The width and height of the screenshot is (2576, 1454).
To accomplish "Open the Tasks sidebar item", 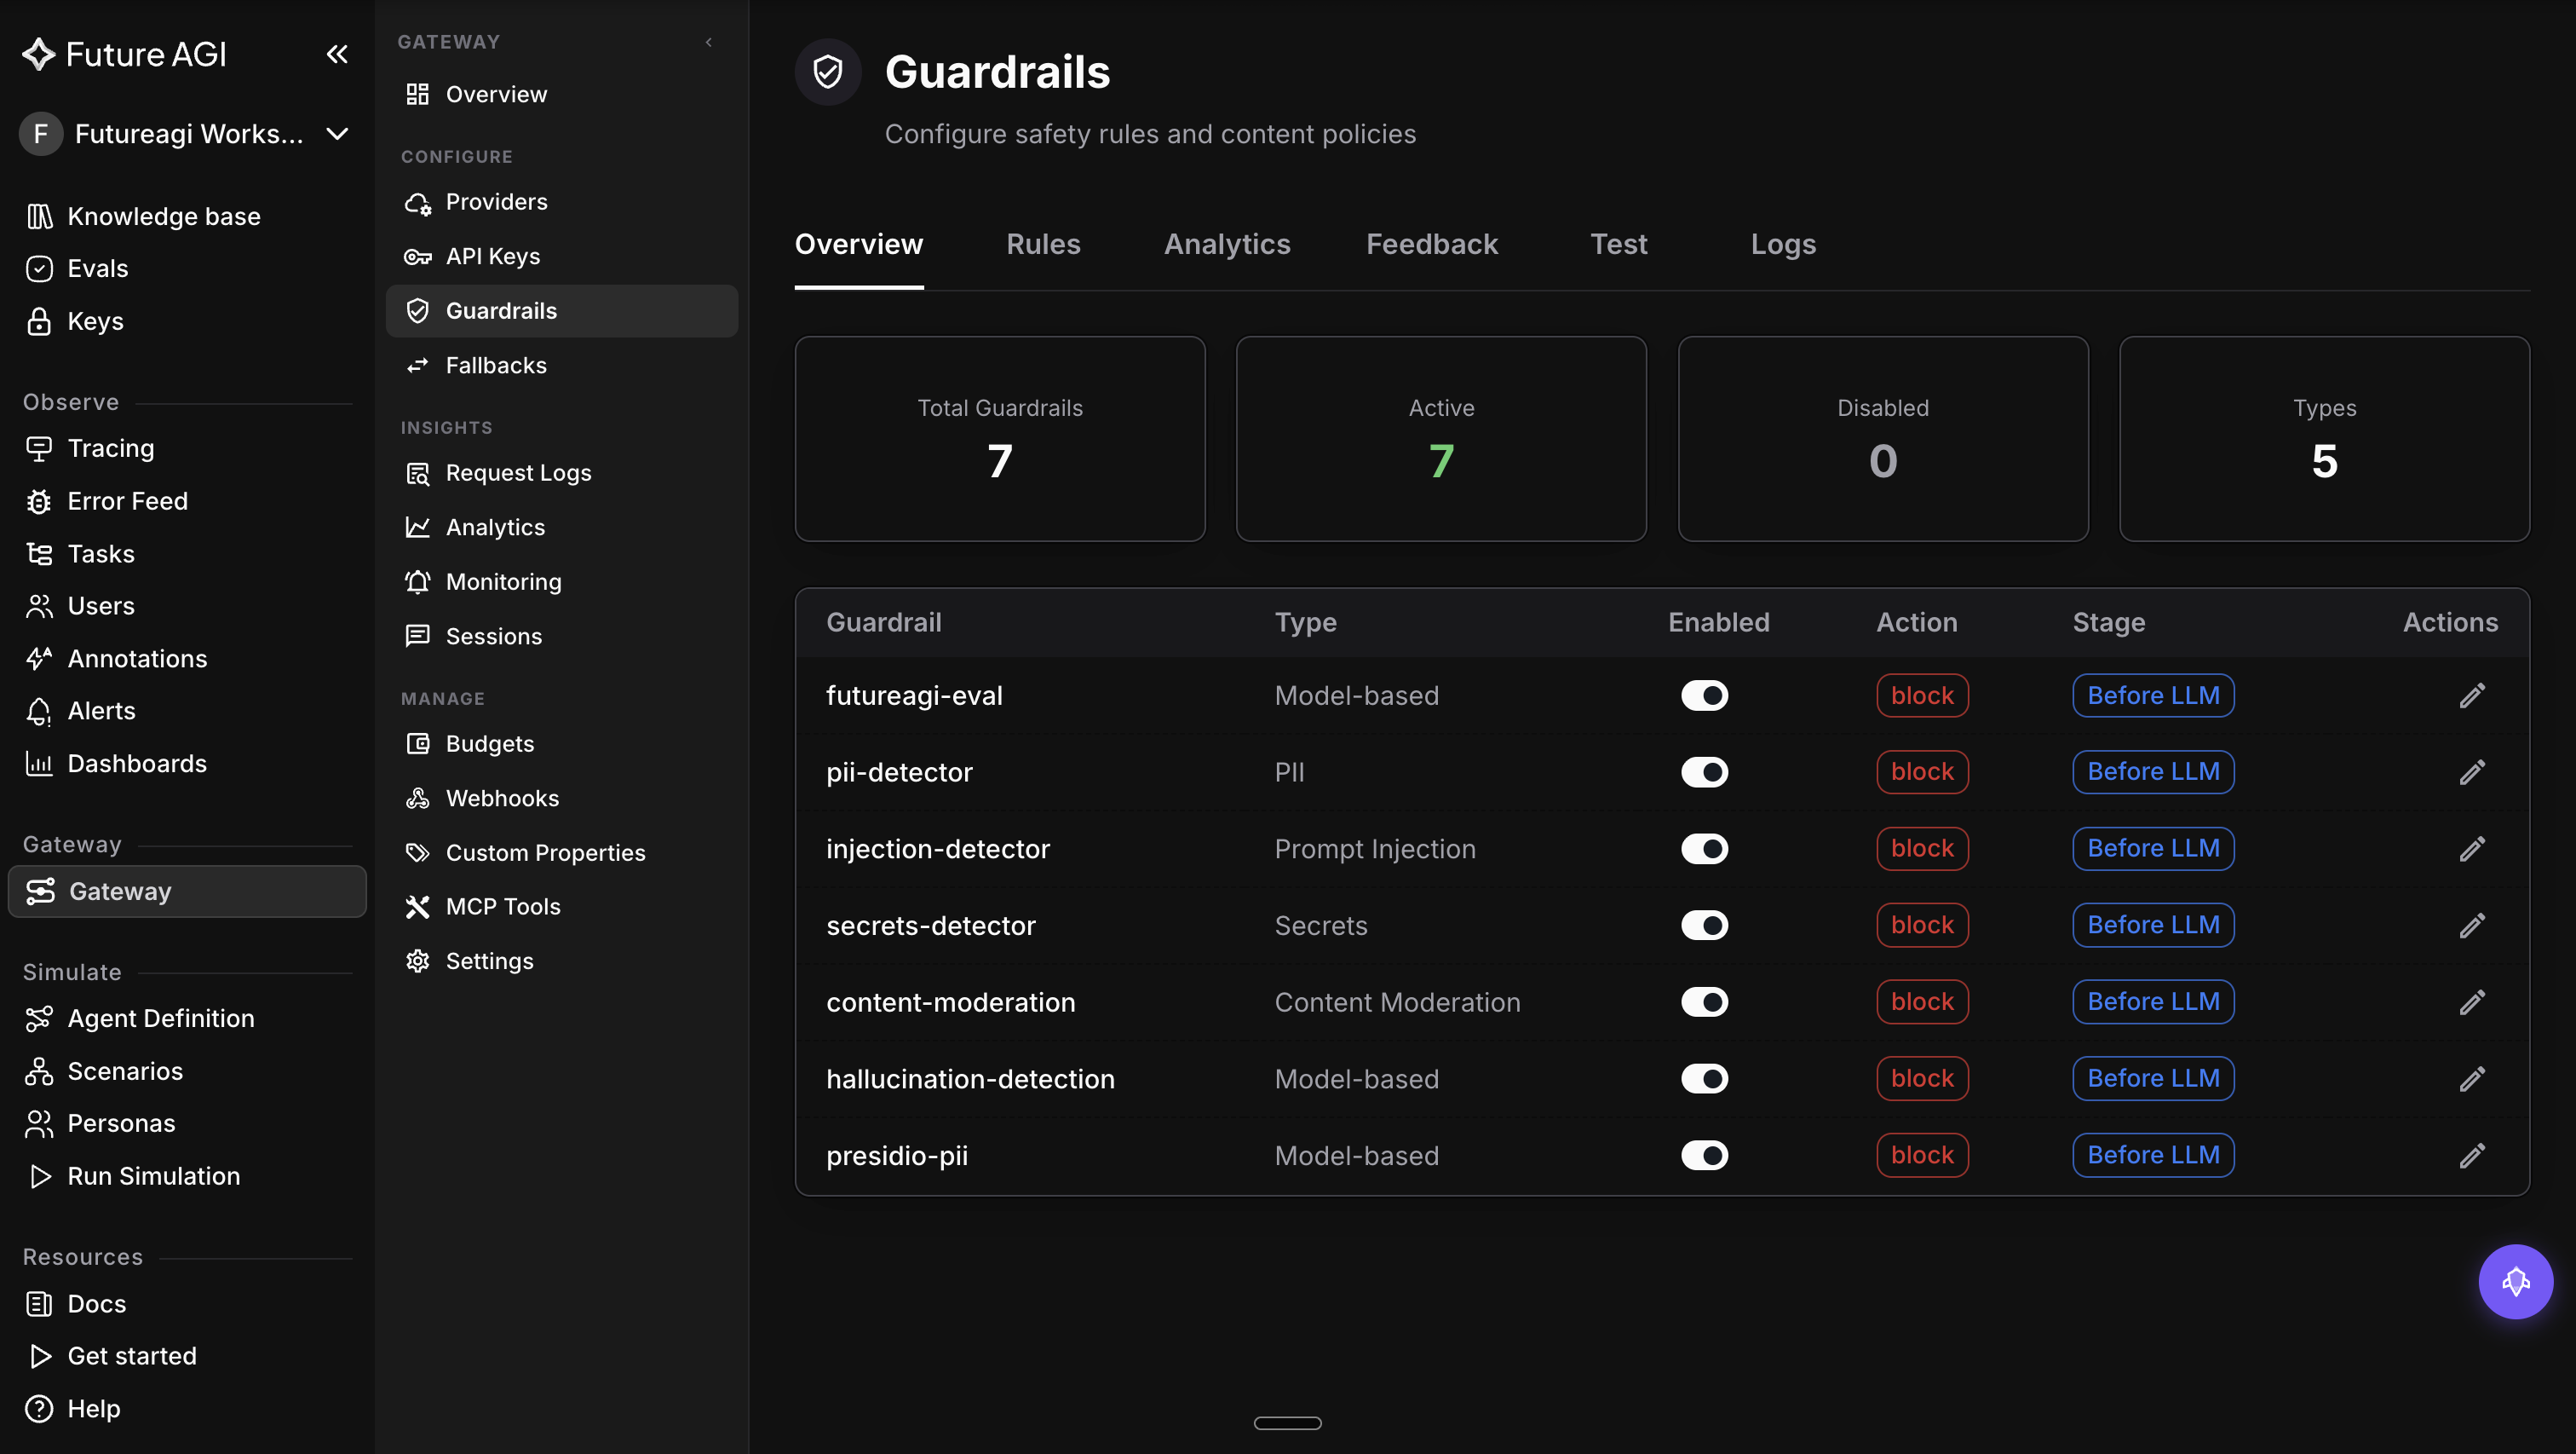I will click(x=186, y=553).
